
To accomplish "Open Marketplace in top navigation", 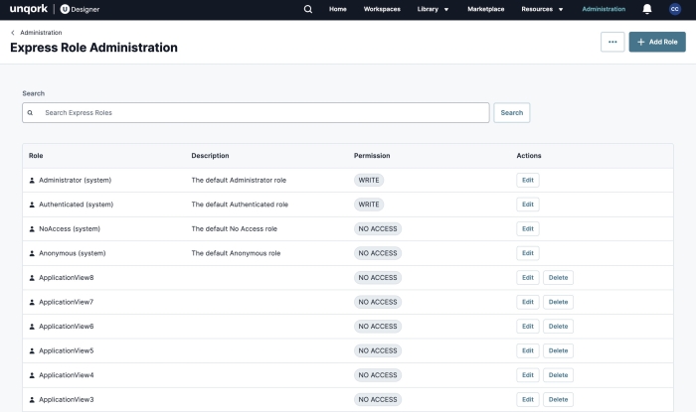I will click(485, 9).
